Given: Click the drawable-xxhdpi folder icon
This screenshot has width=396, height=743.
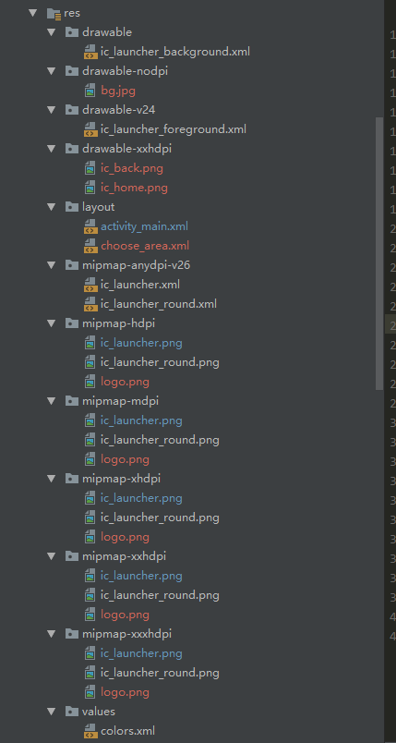Looking at the screenshot, I should 72,149.
